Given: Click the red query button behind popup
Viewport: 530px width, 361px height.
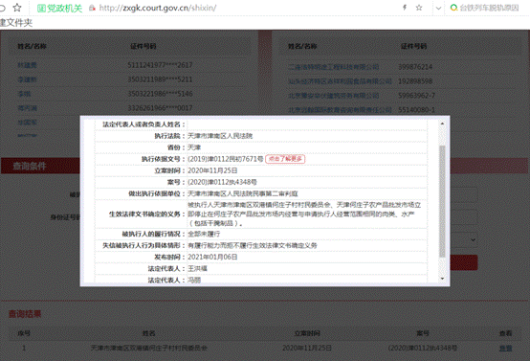Looking at the screenshot, I should tap(463, 262).
